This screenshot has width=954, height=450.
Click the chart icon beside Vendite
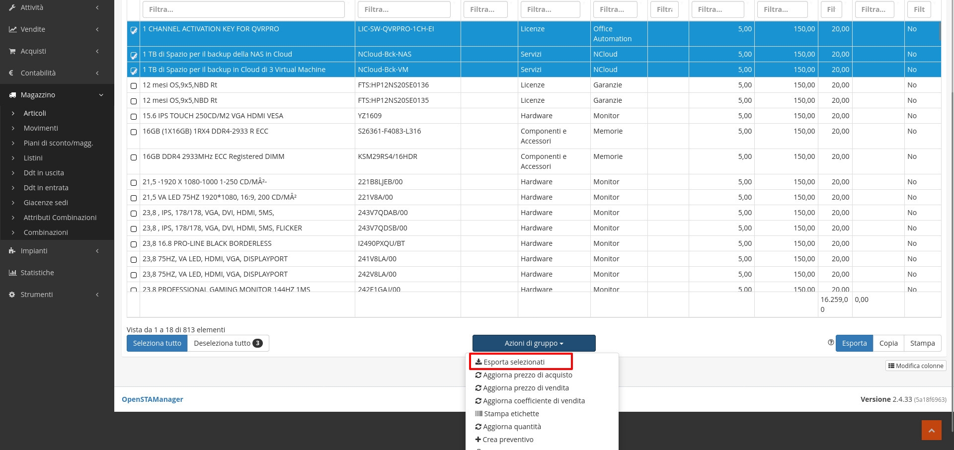click(12, 29)
